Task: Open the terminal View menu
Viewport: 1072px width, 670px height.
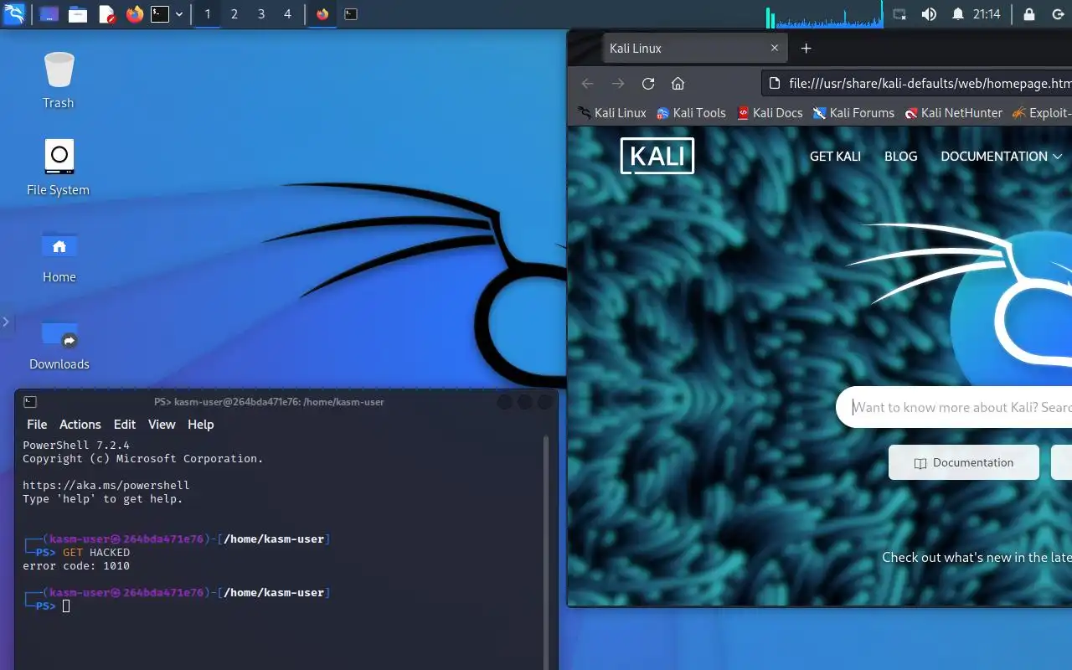Action: tap(162, 425)
